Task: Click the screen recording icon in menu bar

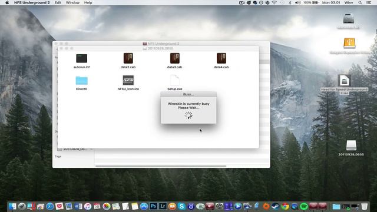Action: [x=242, y=2]
